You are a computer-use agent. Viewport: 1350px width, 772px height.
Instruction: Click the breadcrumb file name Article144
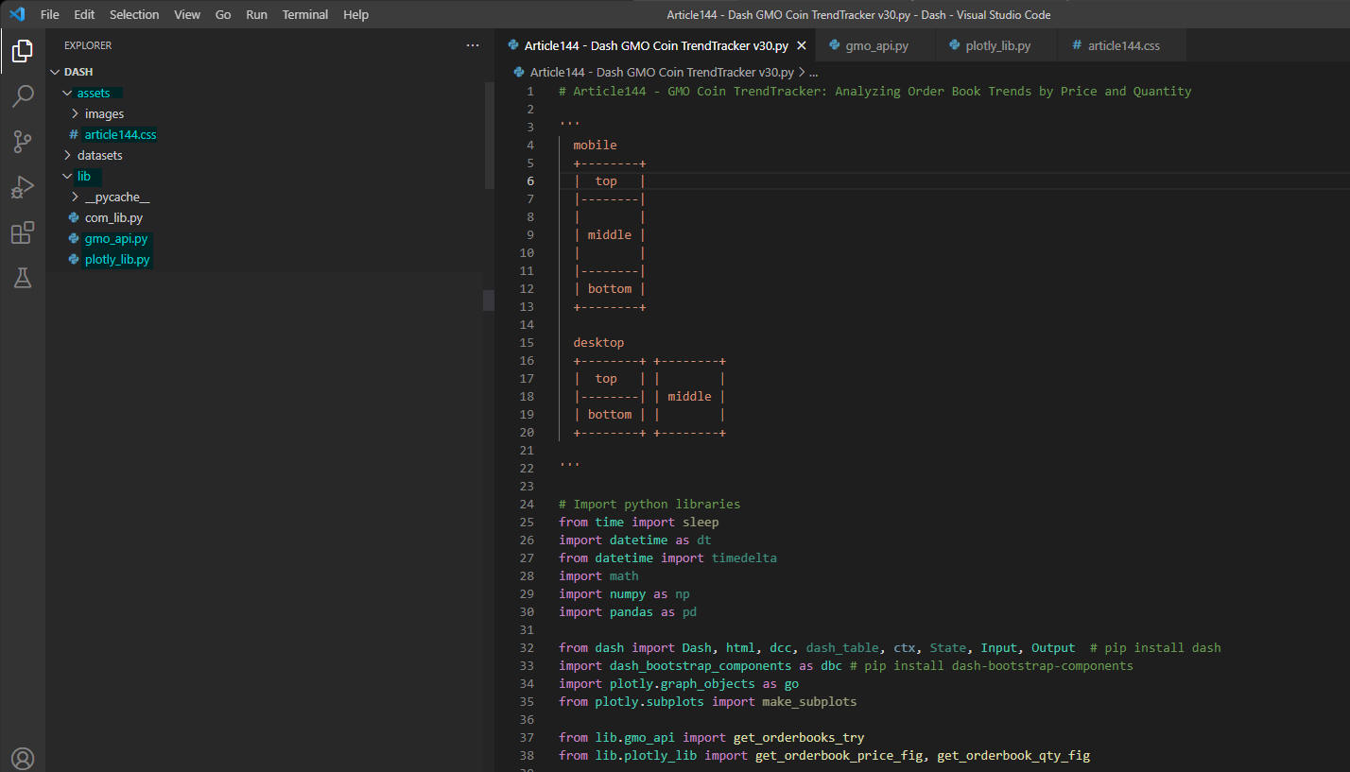661,72
